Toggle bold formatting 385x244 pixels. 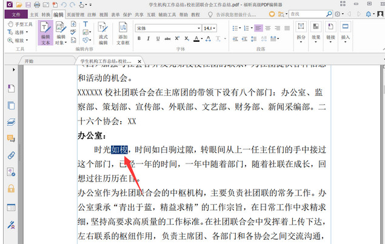pyautogui.click(x=139, y=38)
